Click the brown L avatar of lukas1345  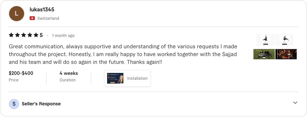click(x=17, y=14)
